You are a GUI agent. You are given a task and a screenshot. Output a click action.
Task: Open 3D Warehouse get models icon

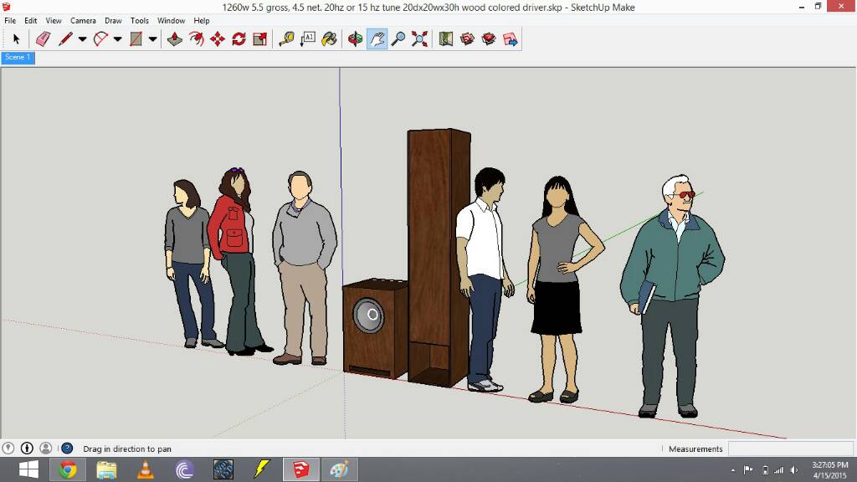(467, 38)
